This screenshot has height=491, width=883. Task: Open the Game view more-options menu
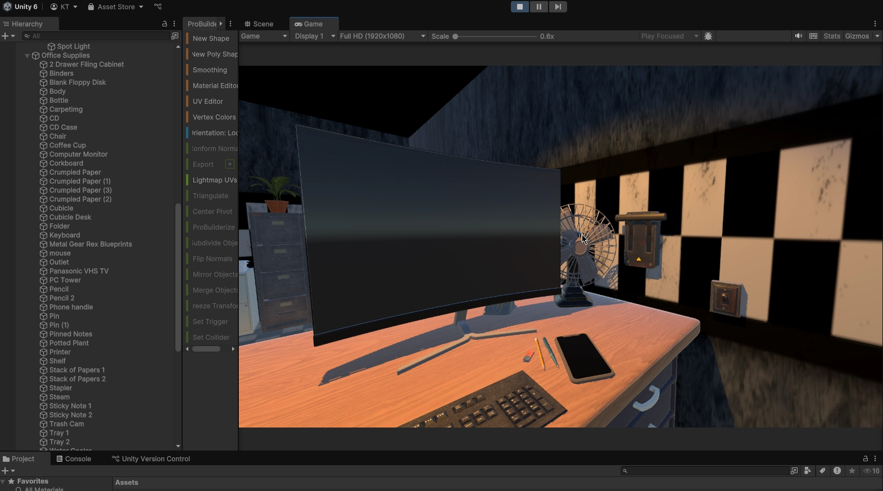pos(875,24)
